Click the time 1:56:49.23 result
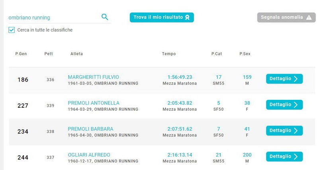The height and width of the screenshot is (170, 317). tap(180, 77)
